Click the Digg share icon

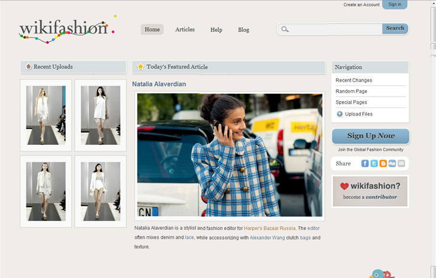(x=392, y=164)
